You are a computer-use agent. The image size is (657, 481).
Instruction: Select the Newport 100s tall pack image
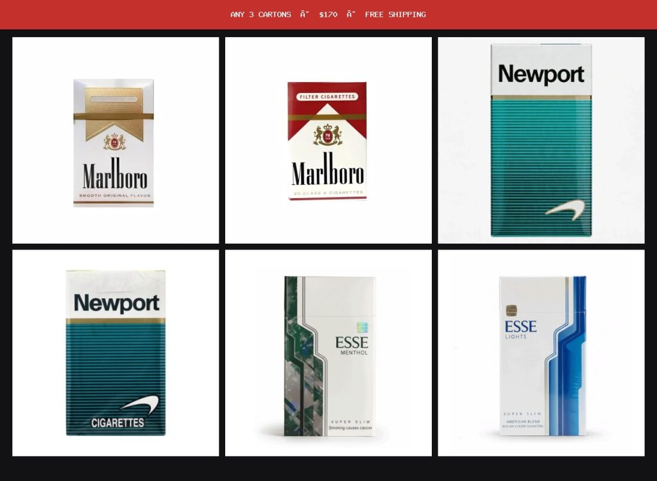tap(541, 140)
